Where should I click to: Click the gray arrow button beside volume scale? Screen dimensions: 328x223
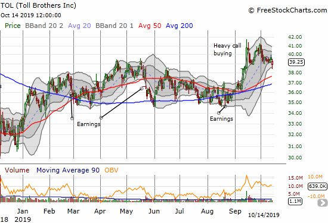pyautogui.click(x=323, y=203)
